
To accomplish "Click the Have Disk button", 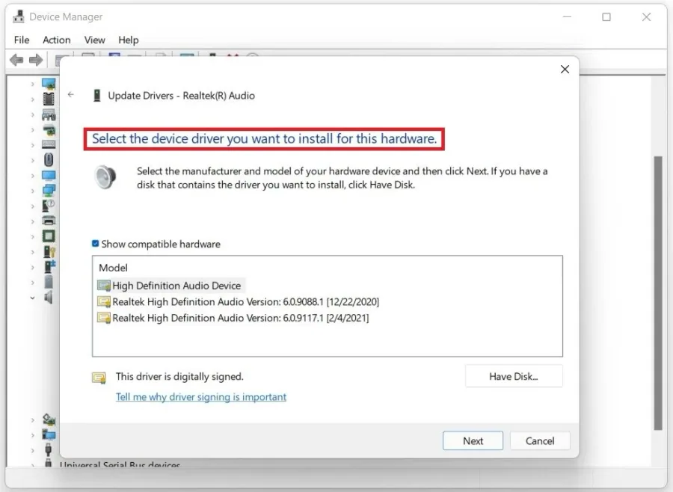I will (x=514, y=377).
